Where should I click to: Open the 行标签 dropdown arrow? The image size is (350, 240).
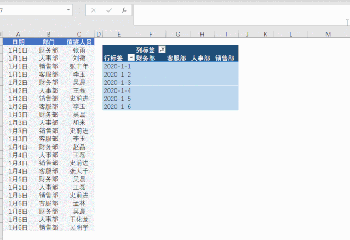[x=130, y=58]
